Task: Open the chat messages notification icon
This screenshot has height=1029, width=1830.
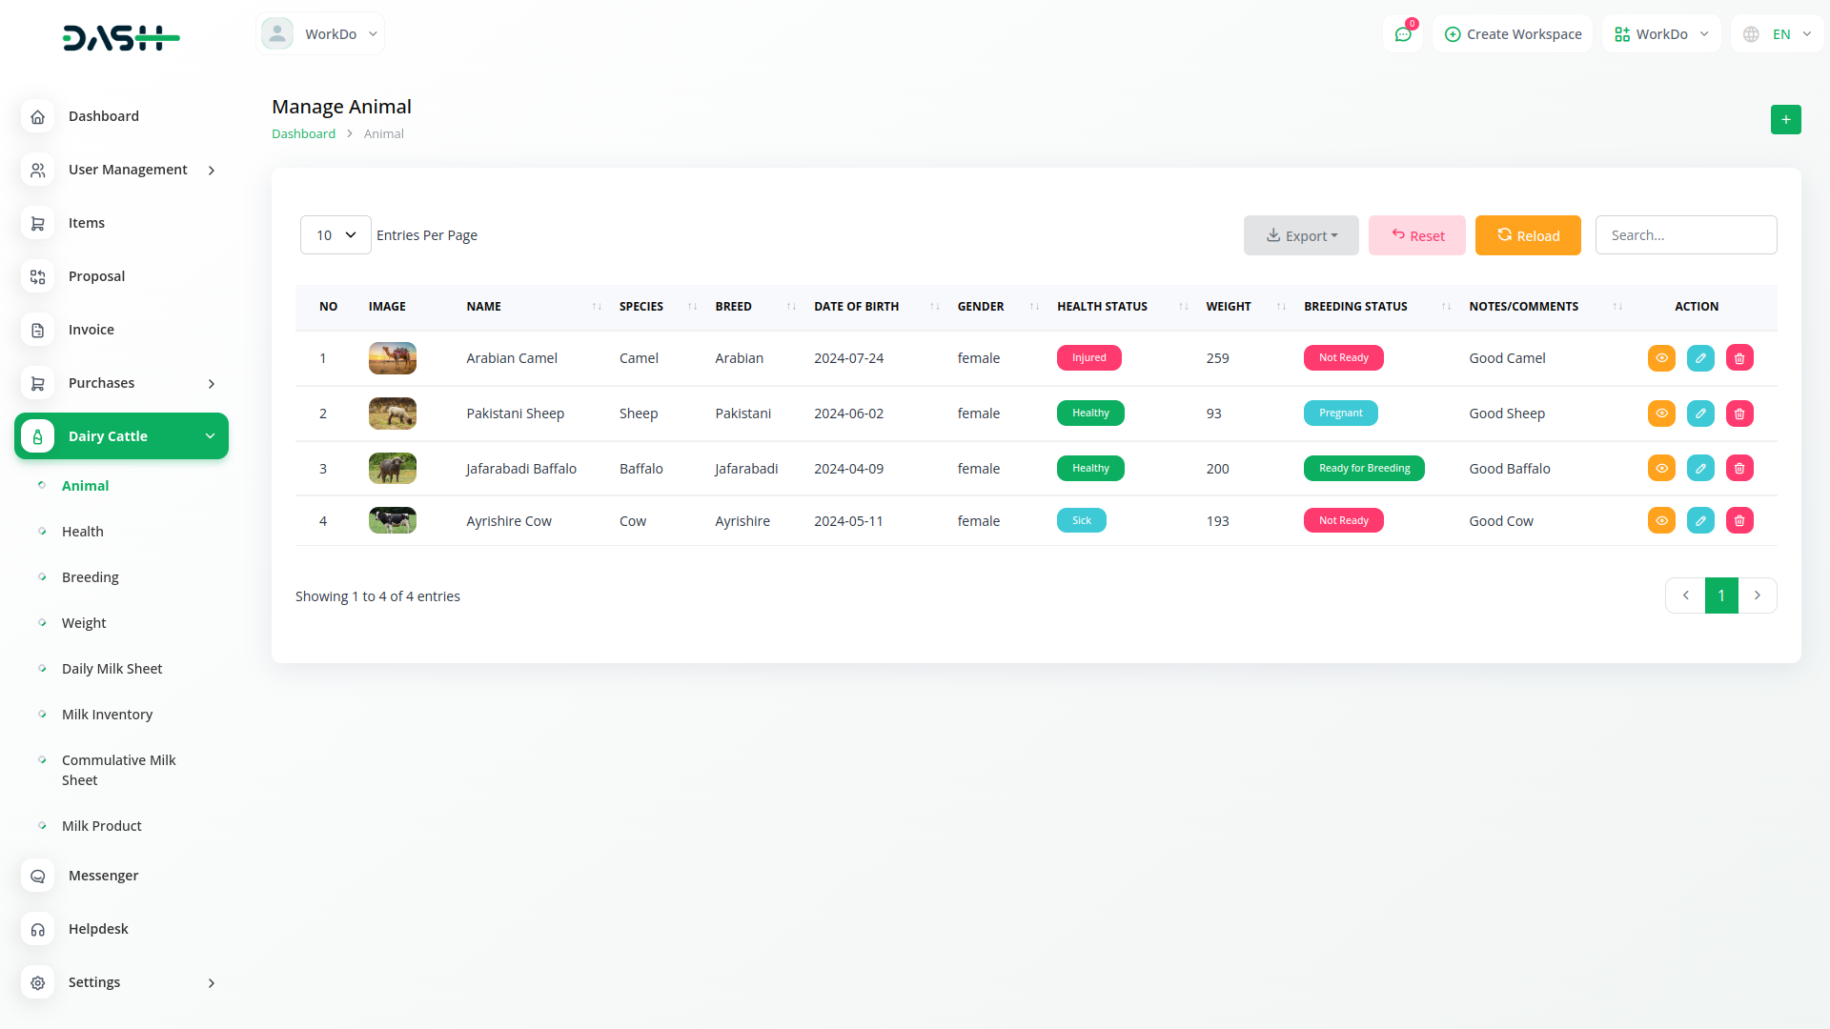Action: [x=1403, y=34]
